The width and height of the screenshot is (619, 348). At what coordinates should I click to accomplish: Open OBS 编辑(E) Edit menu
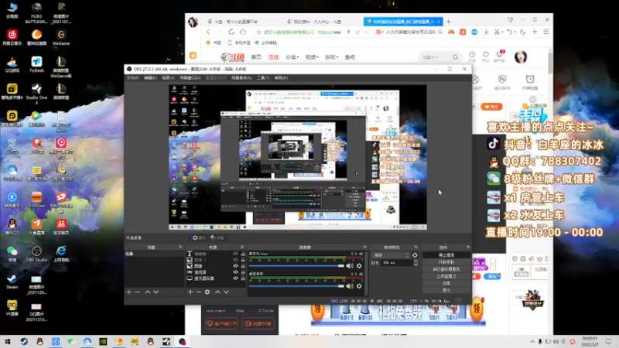150,78
